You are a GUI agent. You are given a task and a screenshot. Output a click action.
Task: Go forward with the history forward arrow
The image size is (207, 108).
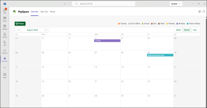(x=69, y=4)
